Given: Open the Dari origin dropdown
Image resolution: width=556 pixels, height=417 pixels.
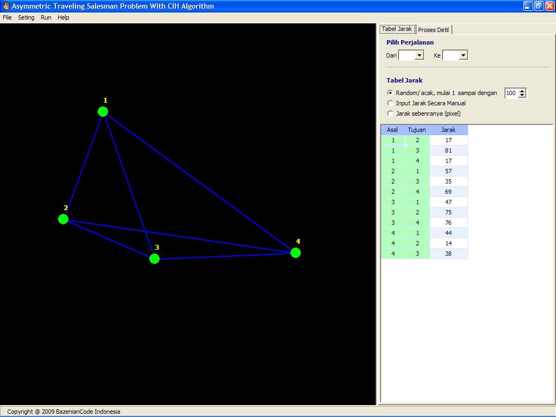Looking at the screenshot, I should pos(419,55).
